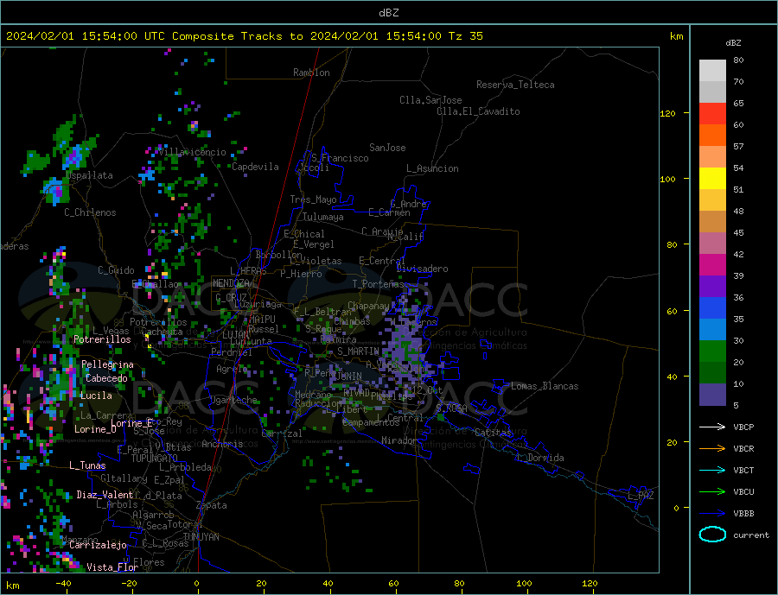This screenshot has height=595, width=778.
Task: Click the 'S_MARTIN' city label
Action: coord(358,351)
